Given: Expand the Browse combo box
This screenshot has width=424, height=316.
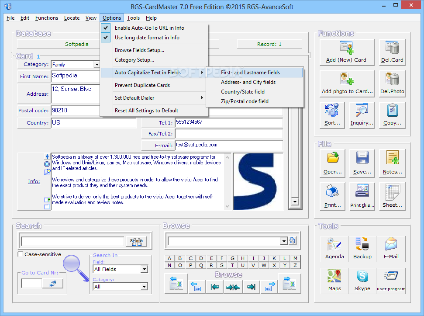Looking at the screenshot, I should [284, 241].
